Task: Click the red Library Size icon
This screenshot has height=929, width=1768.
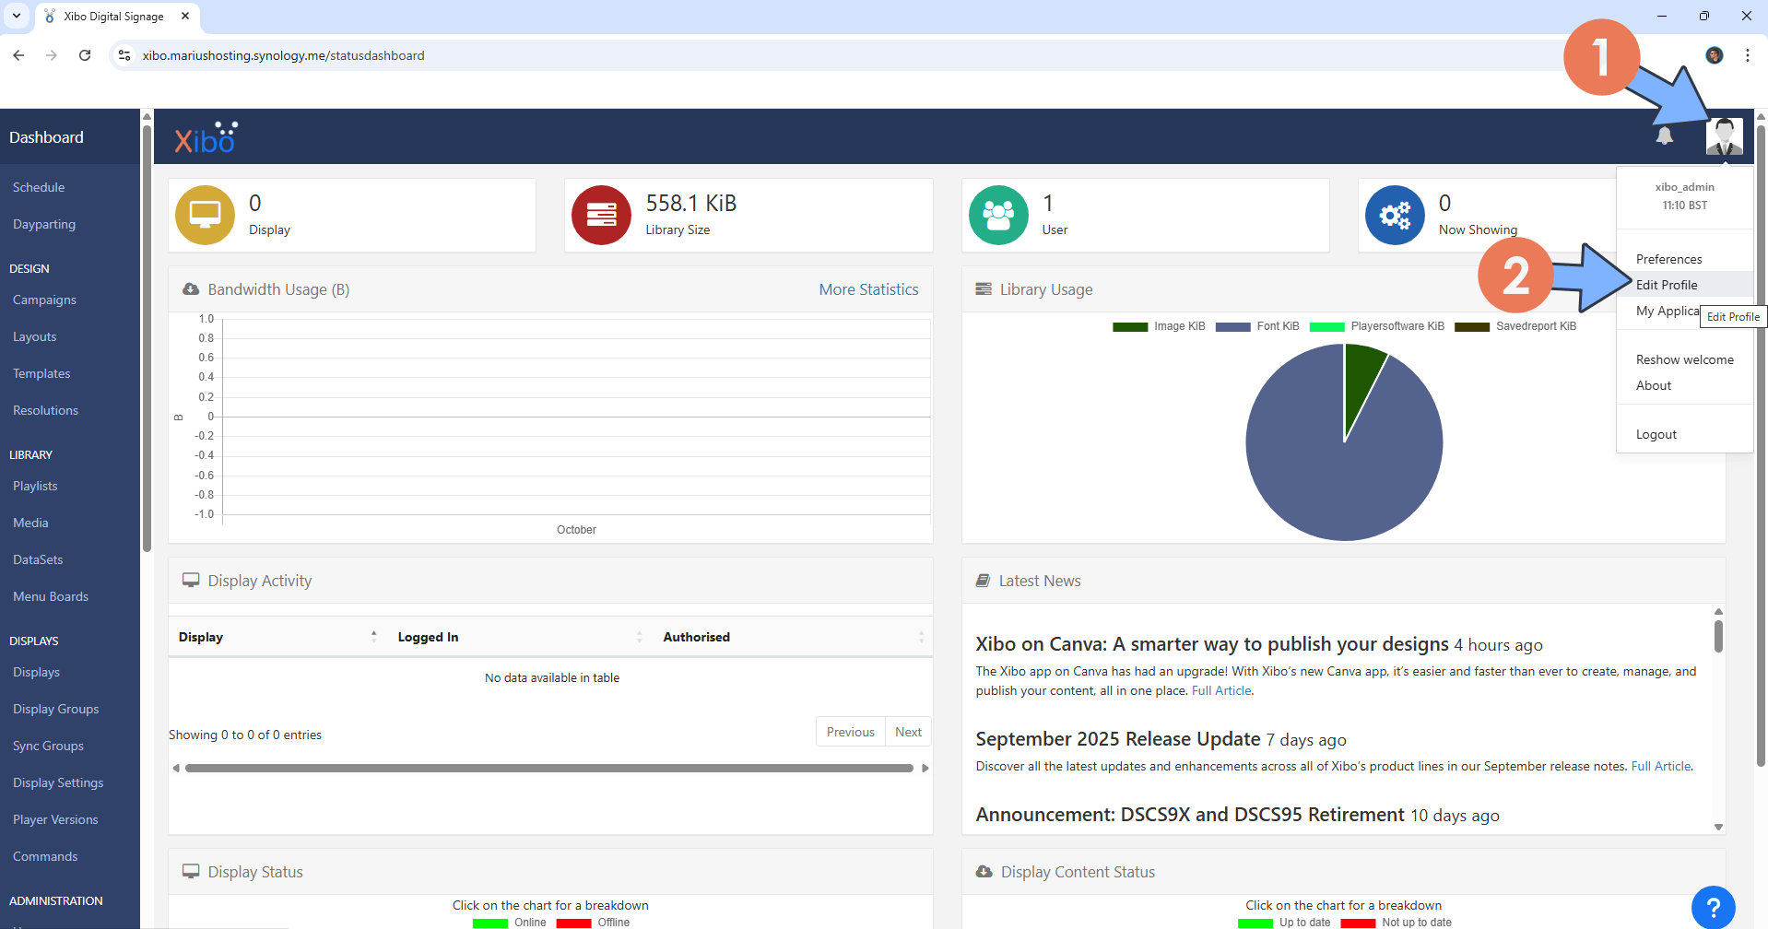Action: click(x=601, y=216)
